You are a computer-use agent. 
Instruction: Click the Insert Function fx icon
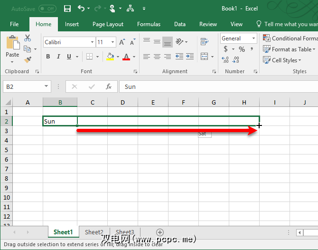pyautogui.click(x=109, y=87)
